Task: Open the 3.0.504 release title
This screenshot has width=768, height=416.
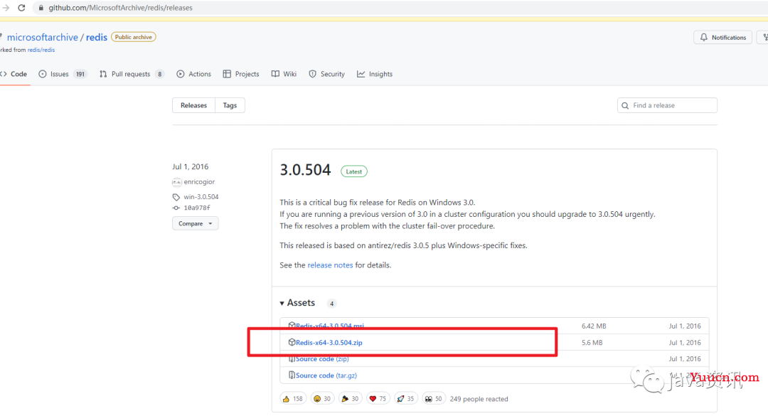Action: pyautogui.click(x=305, y=170)
